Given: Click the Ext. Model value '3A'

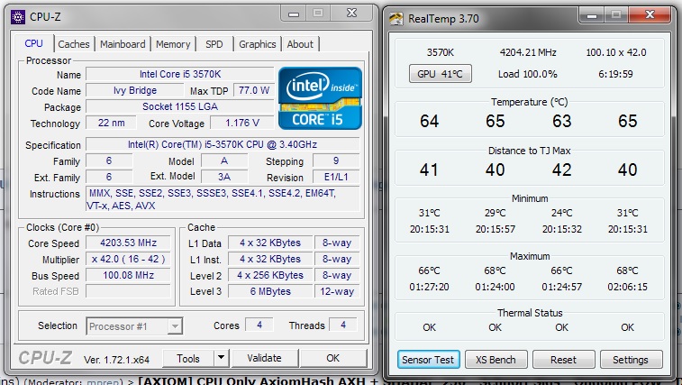Looking at the screenshot, I should click(x=224, y=177).
